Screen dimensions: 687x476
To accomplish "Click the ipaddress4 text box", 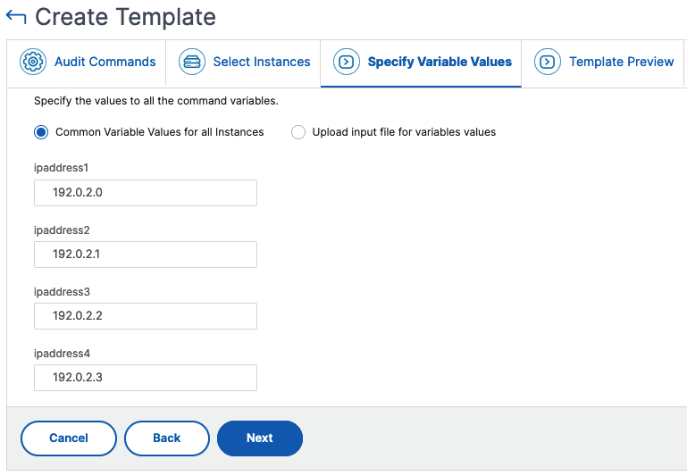I will pyautogui.click(x=146, y=378).
